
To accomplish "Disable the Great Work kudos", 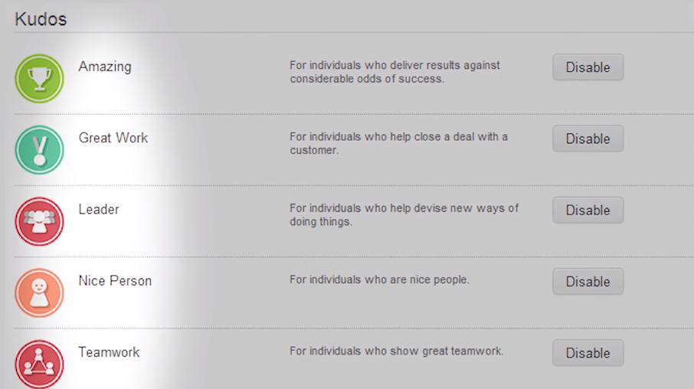I will click(x=588, y=139).
